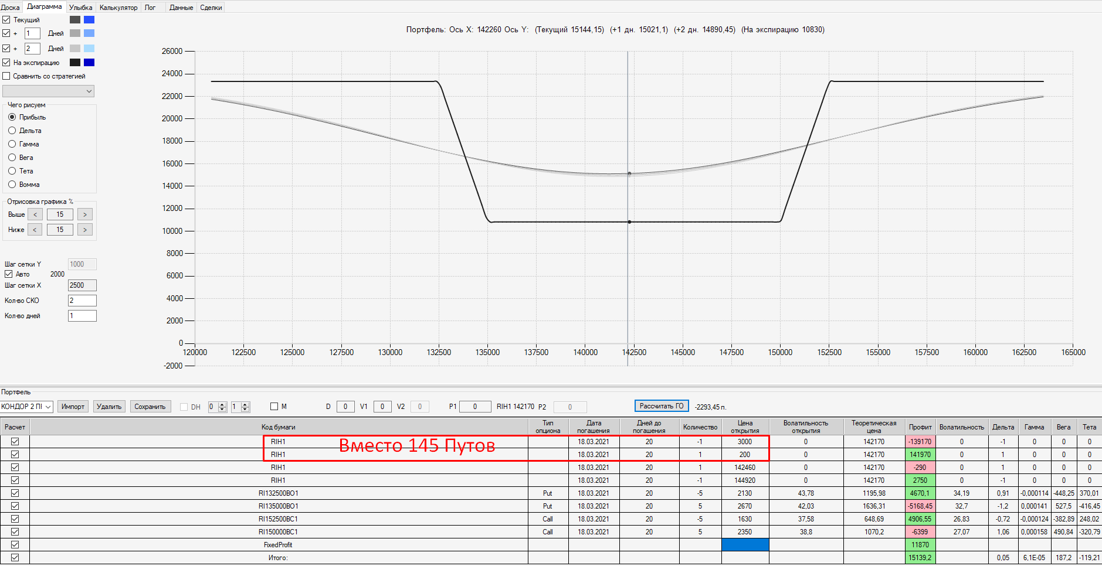
Task: Uncheck the Расчет box for the RI132500BO1 row
Action: [x=15, y=493]
